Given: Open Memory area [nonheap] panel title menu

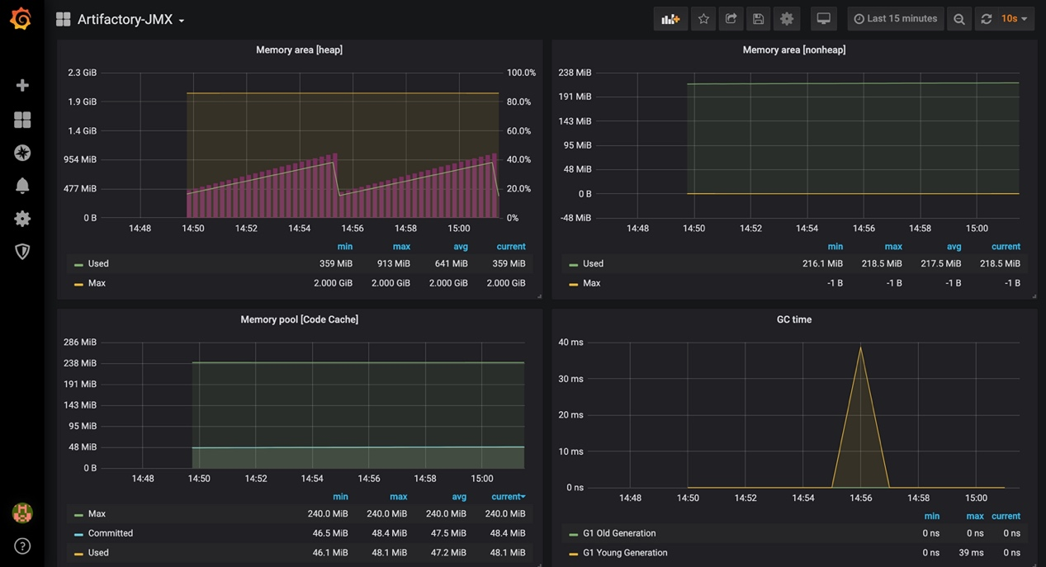Looking at the screenshot, I should click(x=793, y=50).
